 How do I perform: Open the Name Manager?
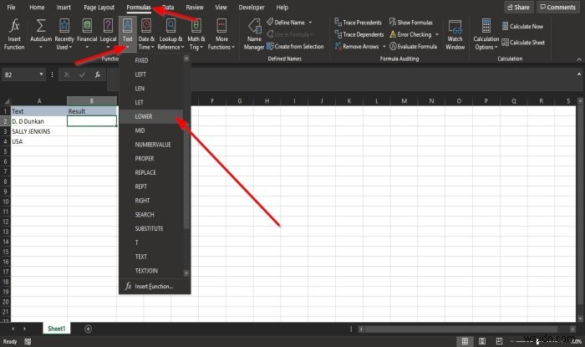click(x=254, y=33)
